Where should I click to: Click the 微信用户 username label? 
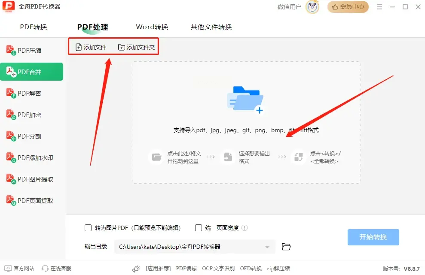[290, 7]
